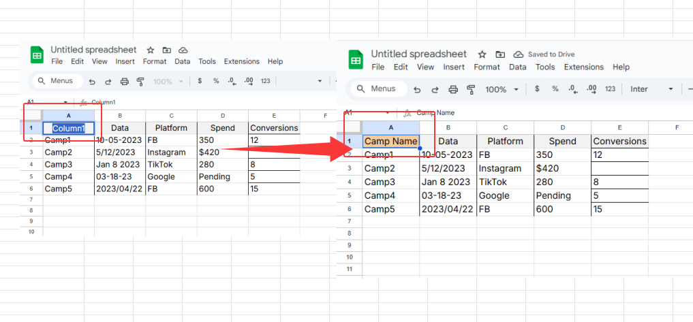
Task: Open the Inter font dropdown
Action: click(x=651, y=89)
